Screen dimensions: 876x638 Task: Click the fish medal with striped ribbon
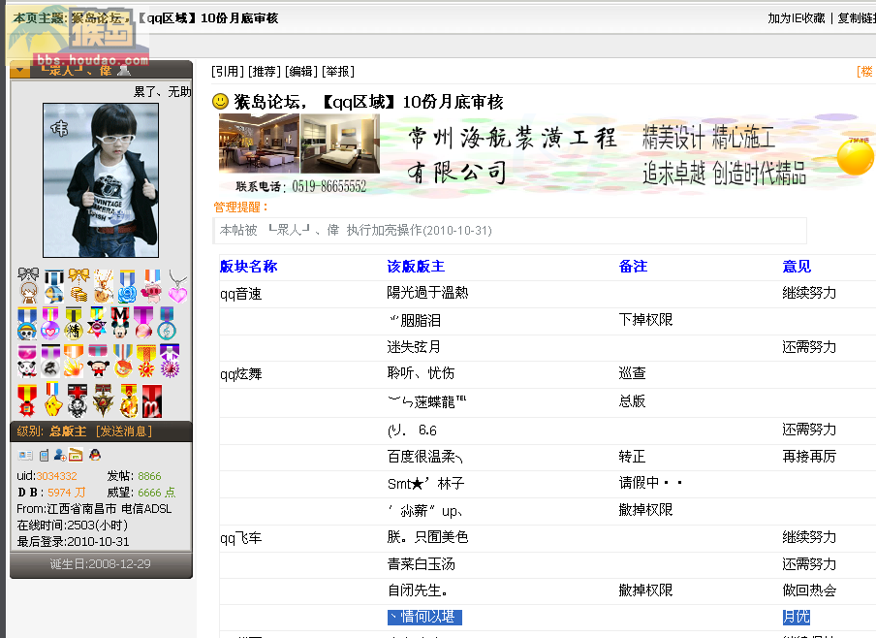[53, 285]
